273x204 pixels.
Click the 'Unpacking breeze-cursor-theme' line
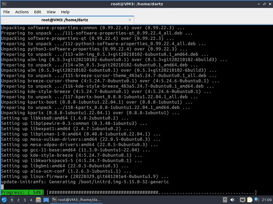(110, 81)
